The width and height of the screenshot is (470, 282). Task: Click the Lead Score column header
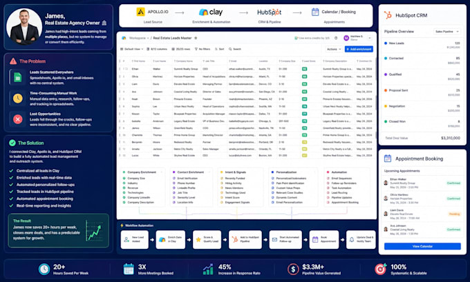pos(310,61)
